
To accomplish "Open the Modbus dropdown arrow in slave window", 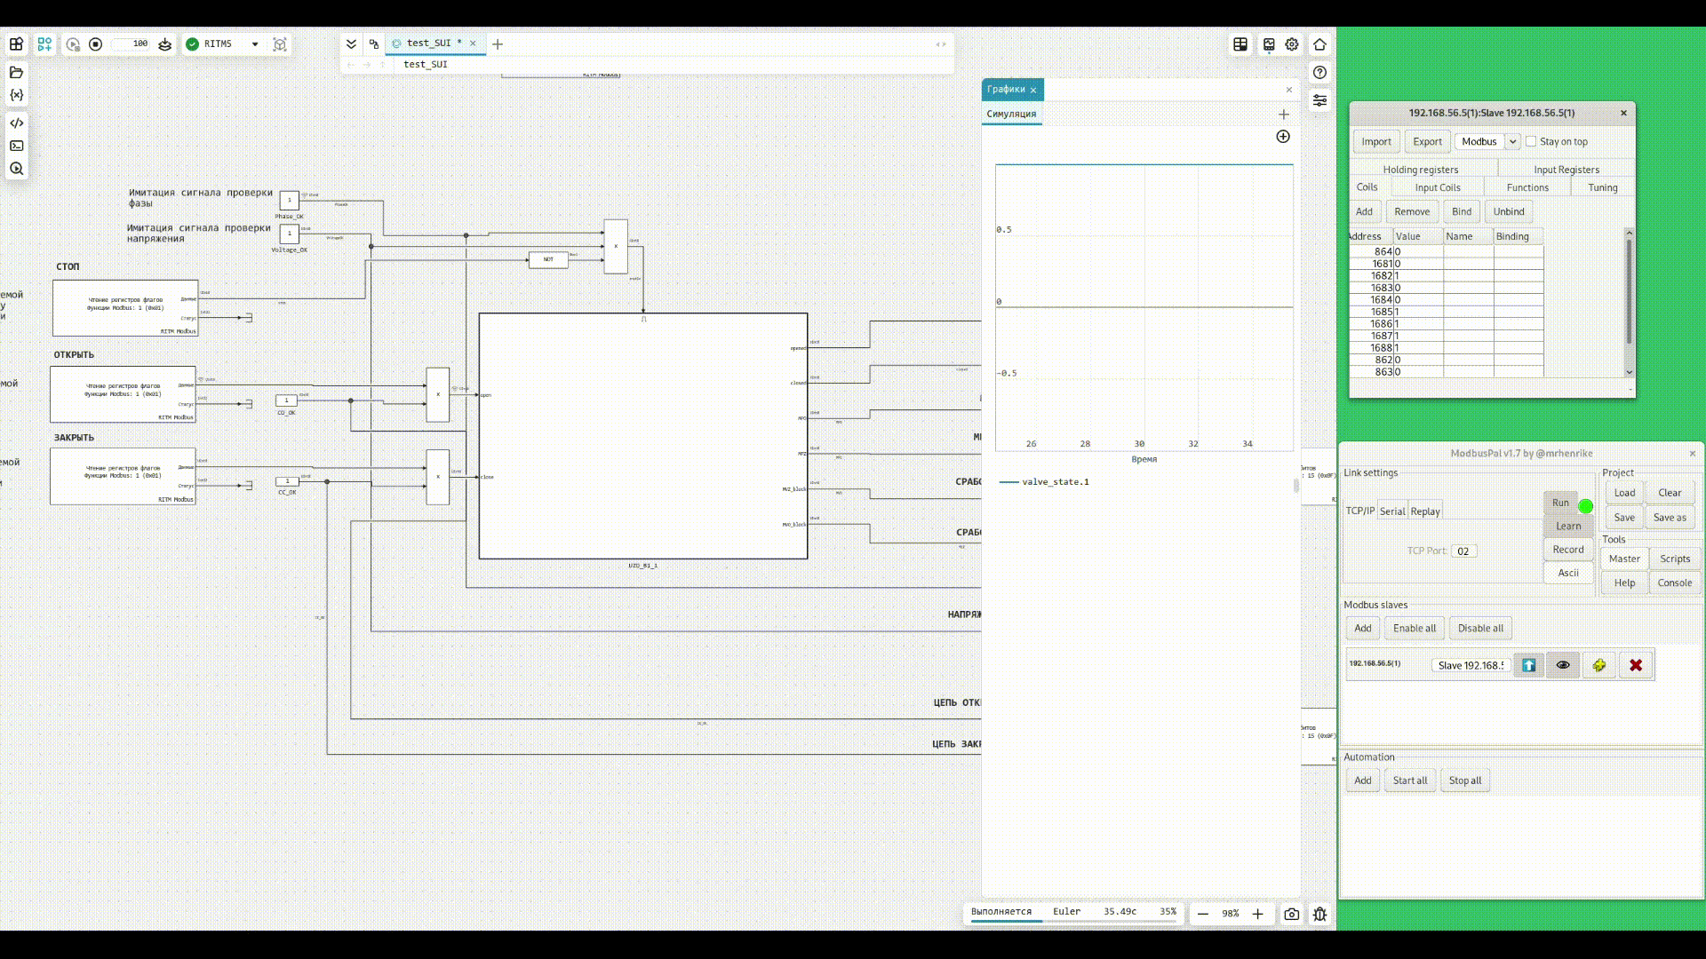I will coord(1512,141).
